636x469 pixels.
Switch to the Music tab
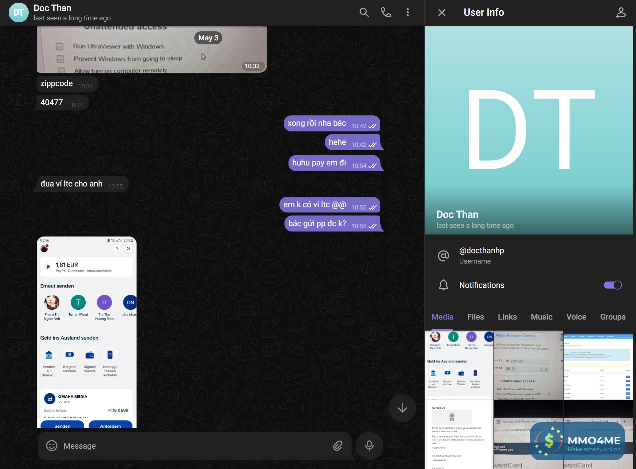click(542, 317)
